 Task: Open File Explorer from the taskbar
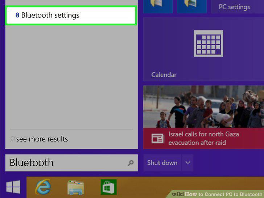[75, 187]
